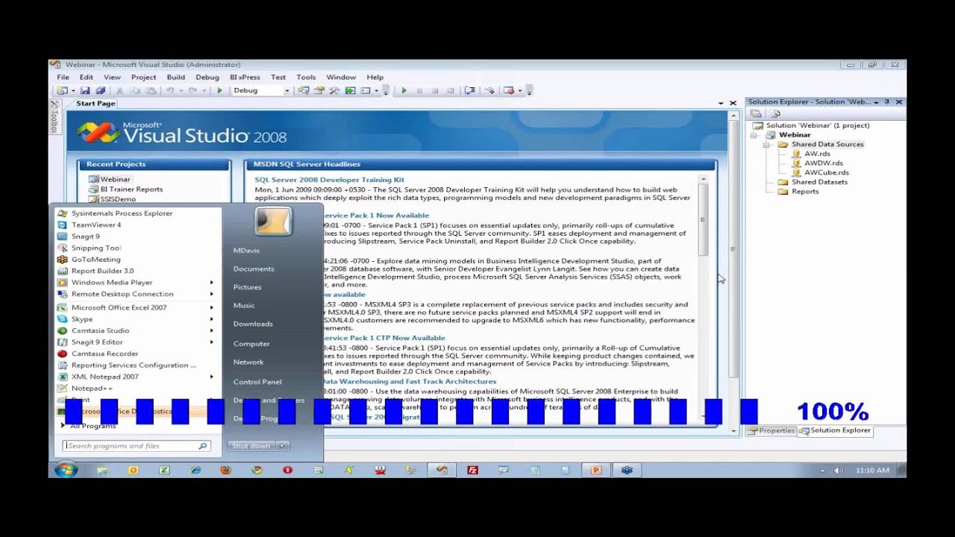Open the Tools menu
955x537 pixels.
(306, 77)
